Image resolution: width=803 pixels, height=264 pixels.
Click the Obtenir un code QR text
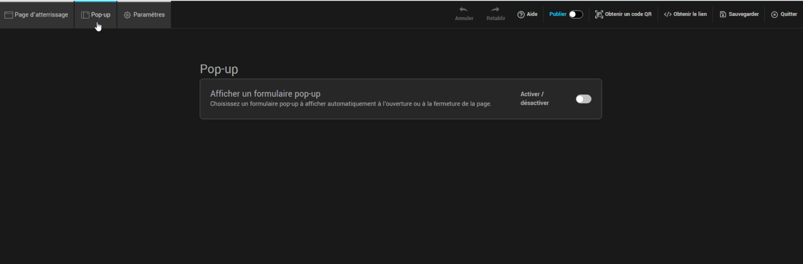tap(628, 15)
